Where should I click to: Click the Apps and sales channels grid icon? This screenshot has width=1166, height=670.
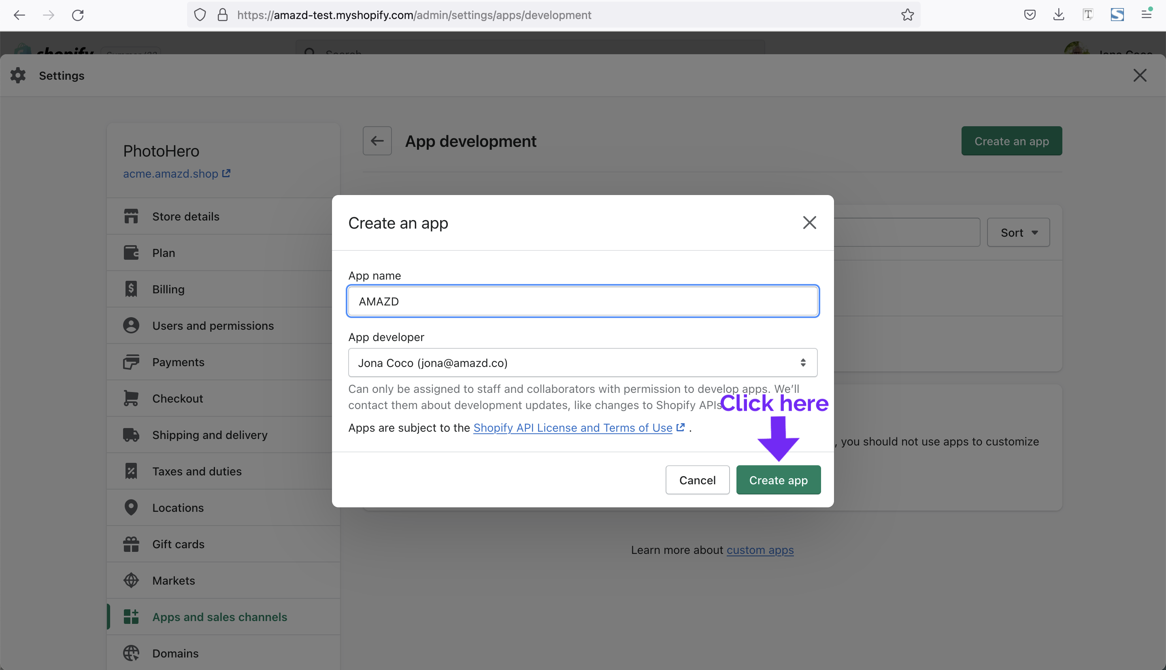[131, 617]
